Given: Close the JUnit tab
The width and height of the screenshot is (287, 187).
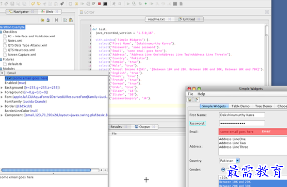Looking at the screenshot, I should (57, 12).
